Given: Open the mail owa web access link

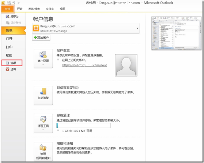Looking at the screenshot, I should [x=85, y=65].
